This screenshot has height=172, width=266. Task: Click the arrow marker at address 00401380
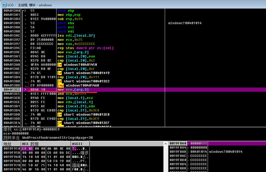coord(24,10)
